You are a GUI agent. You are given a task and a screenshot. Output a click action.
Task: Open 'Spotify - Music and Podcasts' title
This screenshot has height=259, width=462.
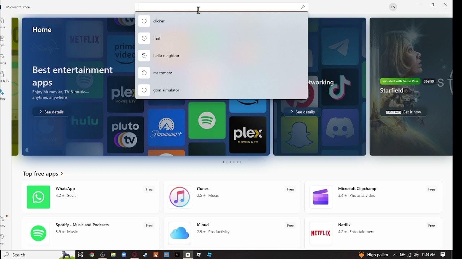coord(82,225)
